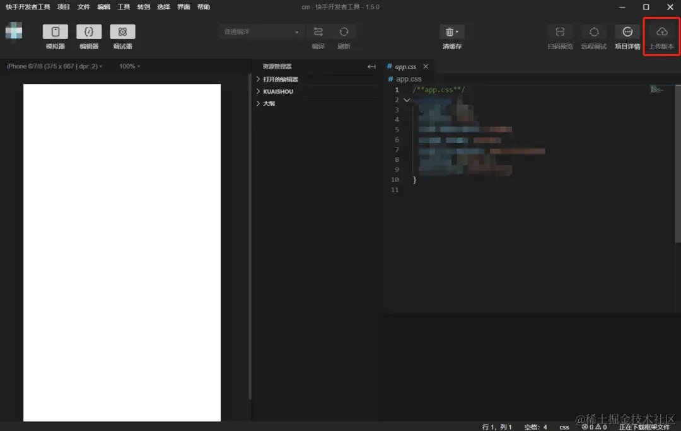Click the editor minimap
This screenshot has height=431, width=681.
pyautogui.click(x=656, y=89)
